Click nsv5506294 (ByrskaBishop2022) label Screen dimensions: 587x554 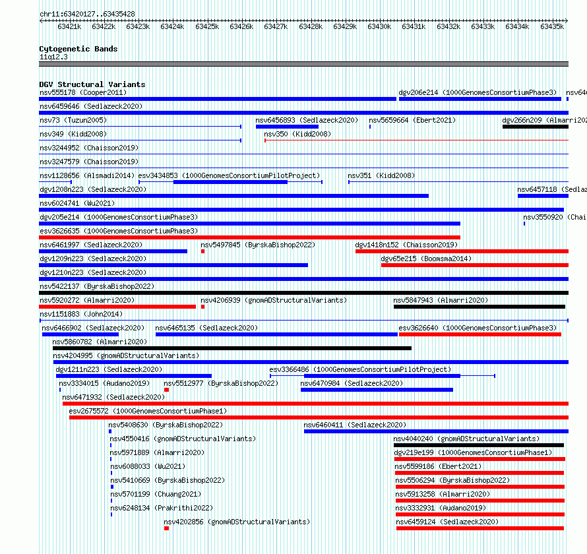click(452, 480)
